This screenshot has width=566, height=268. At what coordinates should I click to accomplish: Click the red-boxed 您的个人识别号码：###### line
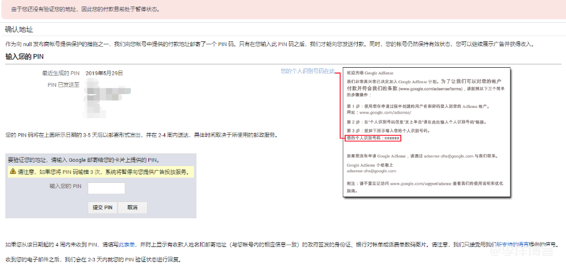coord(373,138)
